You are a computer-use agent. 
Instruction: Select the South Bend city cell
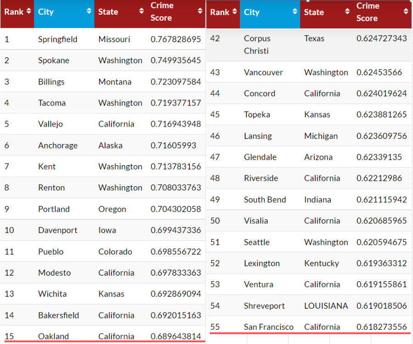[265, 200]
